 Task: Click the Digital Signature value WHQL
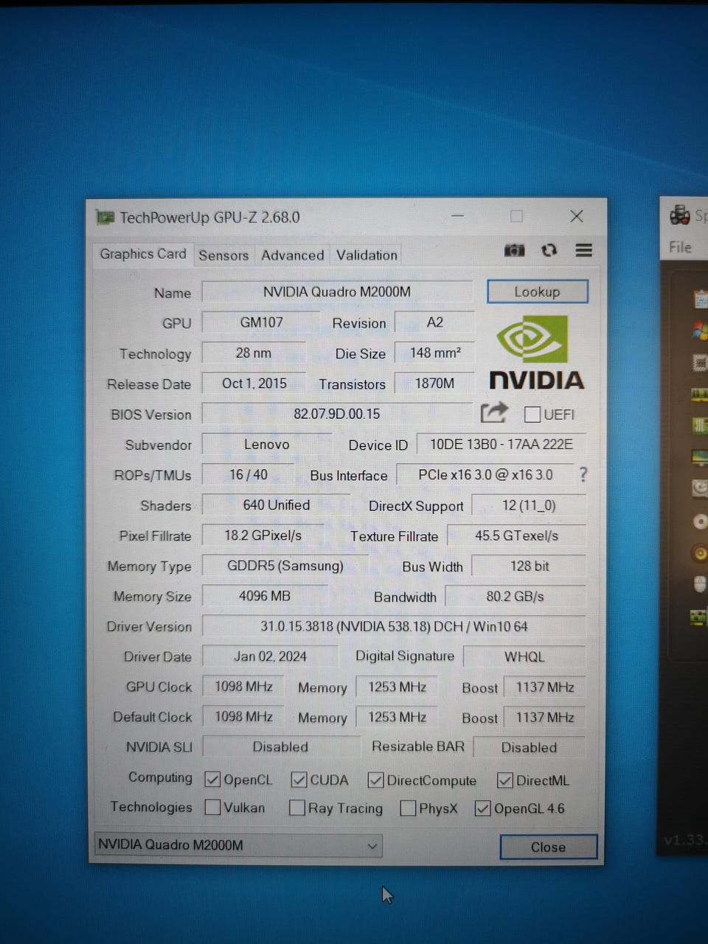[524, 656]
